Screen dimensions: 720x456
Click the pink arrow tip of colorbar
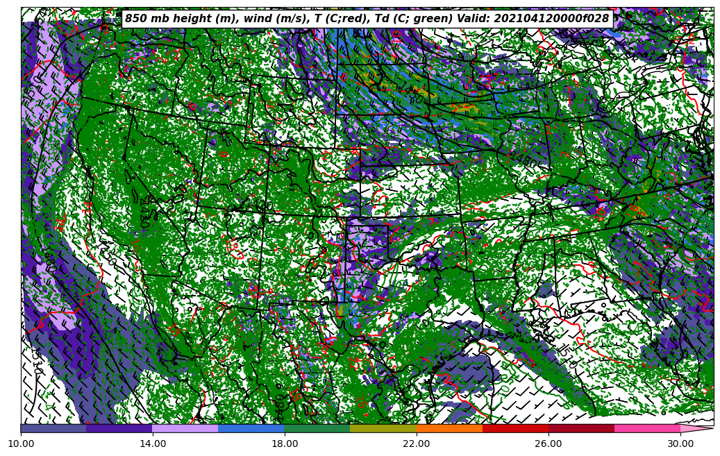696,428
